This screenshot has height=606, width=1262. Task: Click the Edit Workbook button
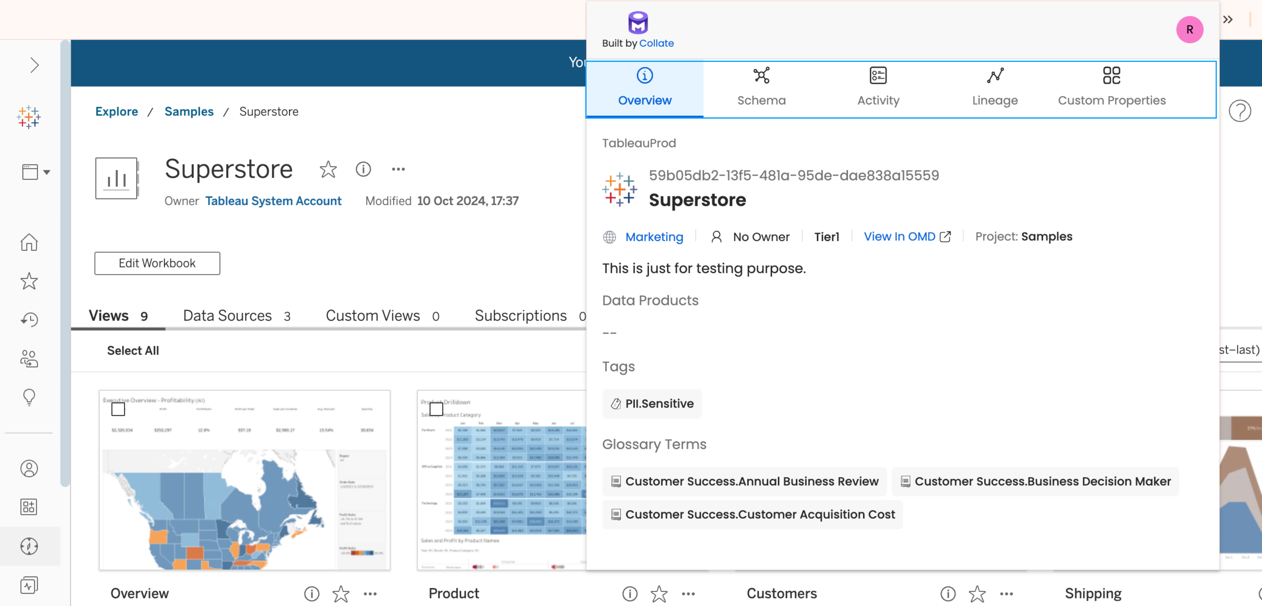pos(157,263)
